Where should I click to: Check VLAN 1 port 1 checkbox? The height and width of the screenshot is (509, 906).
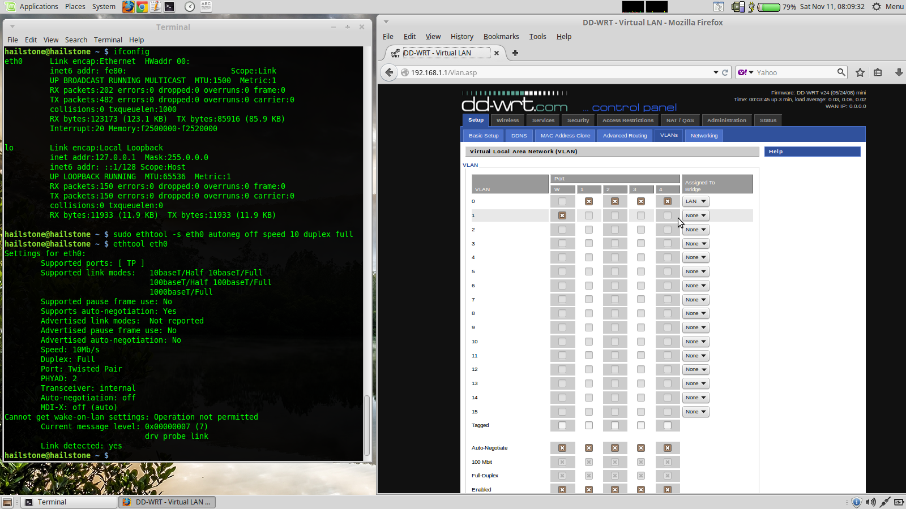click(x=589, y=215)
